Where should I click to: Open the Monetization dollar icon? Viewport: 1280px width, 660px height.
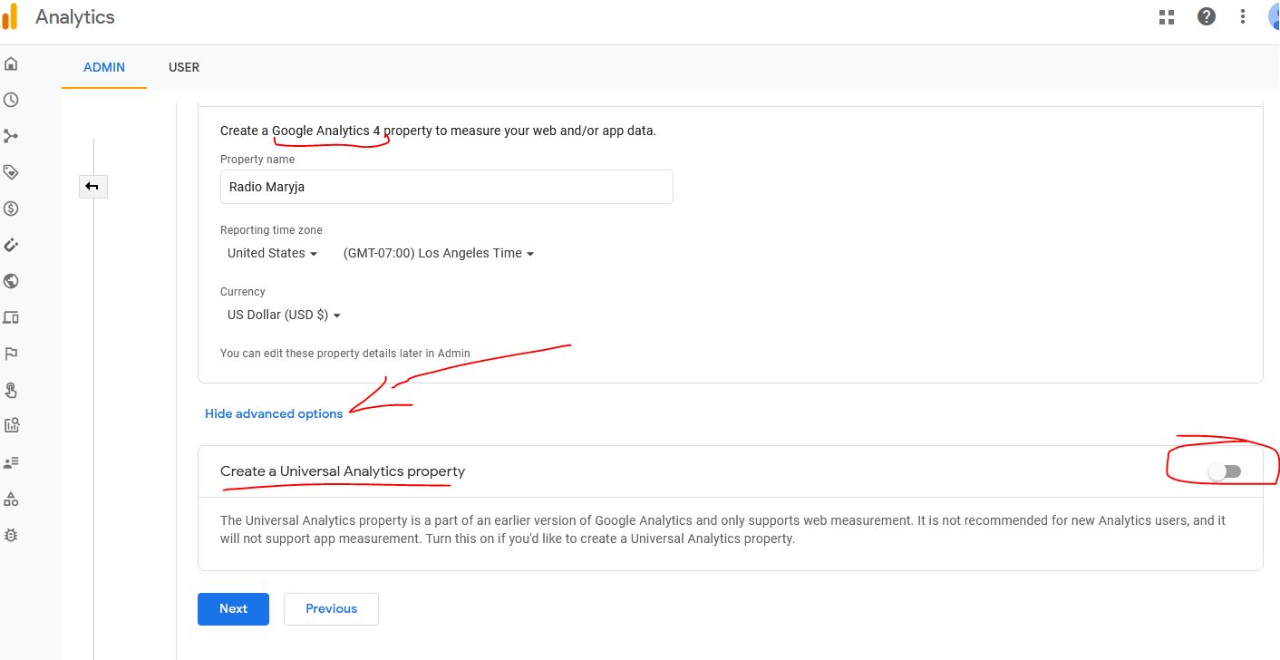tap(11, 209)
